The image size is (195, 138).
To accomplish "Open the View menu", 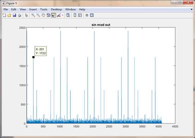I will 23,9.
